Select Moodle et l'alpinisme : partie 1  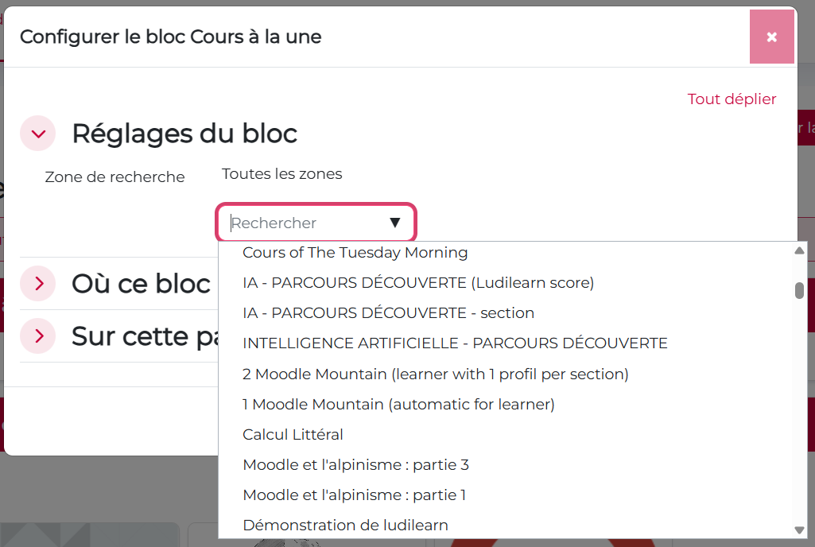tap(354, 495)
